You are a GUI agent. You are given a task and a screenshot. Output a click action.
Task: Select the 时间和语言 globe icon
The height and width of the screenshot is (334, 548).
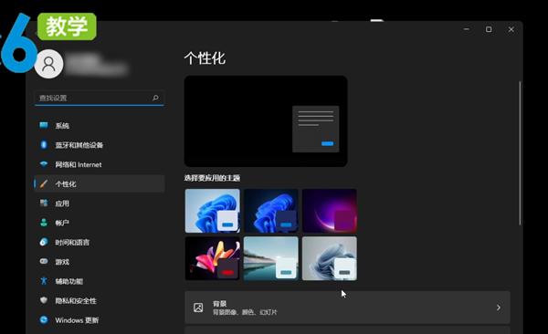[44, 242]
